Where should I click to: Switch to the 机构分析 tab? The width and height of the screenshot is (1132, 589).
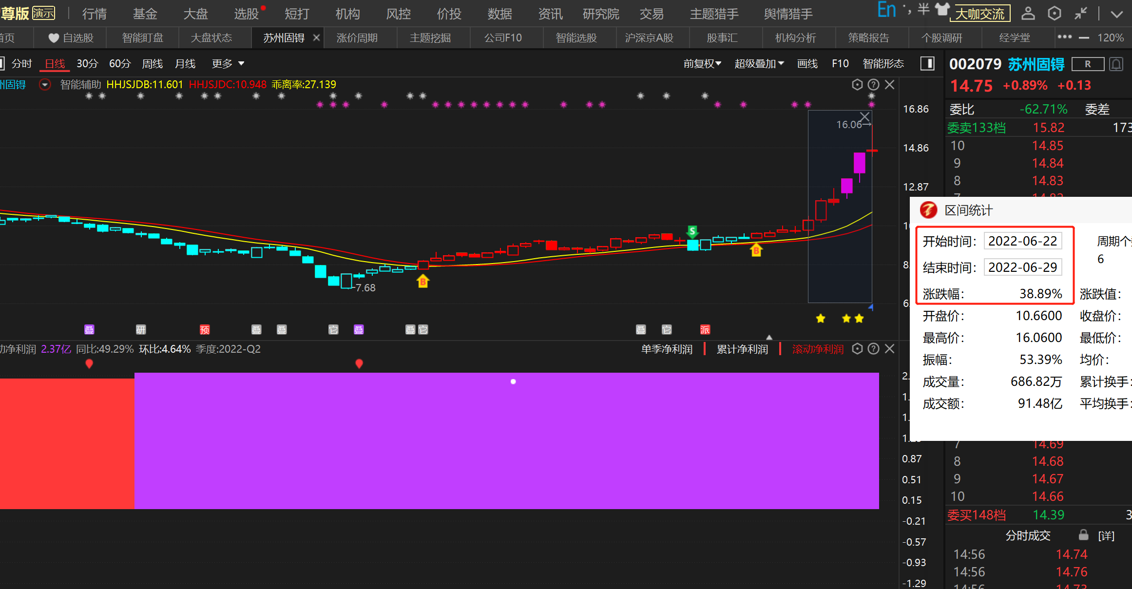coord(795,38)
